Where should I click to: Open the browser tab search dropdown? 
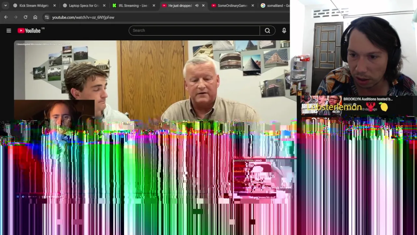coord(6,6)
